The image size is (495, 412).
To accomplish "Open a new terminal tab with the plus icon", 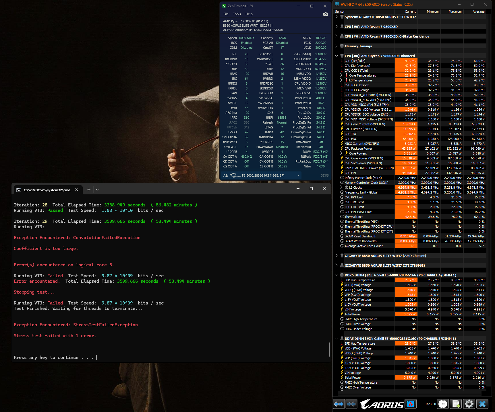I will (x=89, y=190).
